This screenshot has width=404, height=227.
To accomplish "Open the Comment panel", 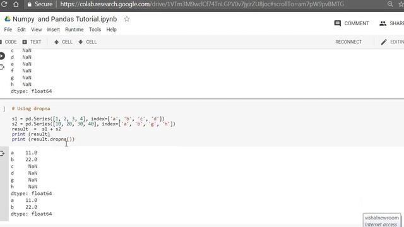I will click(x=352, y=23).
